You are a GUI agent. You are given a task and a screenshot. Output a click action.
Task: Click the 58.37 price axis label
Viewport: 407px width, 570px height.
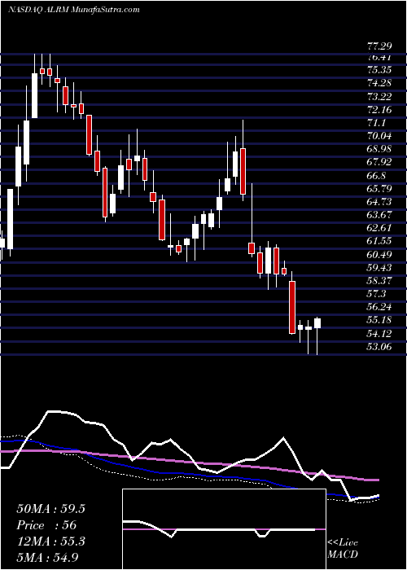coord(379,281)
